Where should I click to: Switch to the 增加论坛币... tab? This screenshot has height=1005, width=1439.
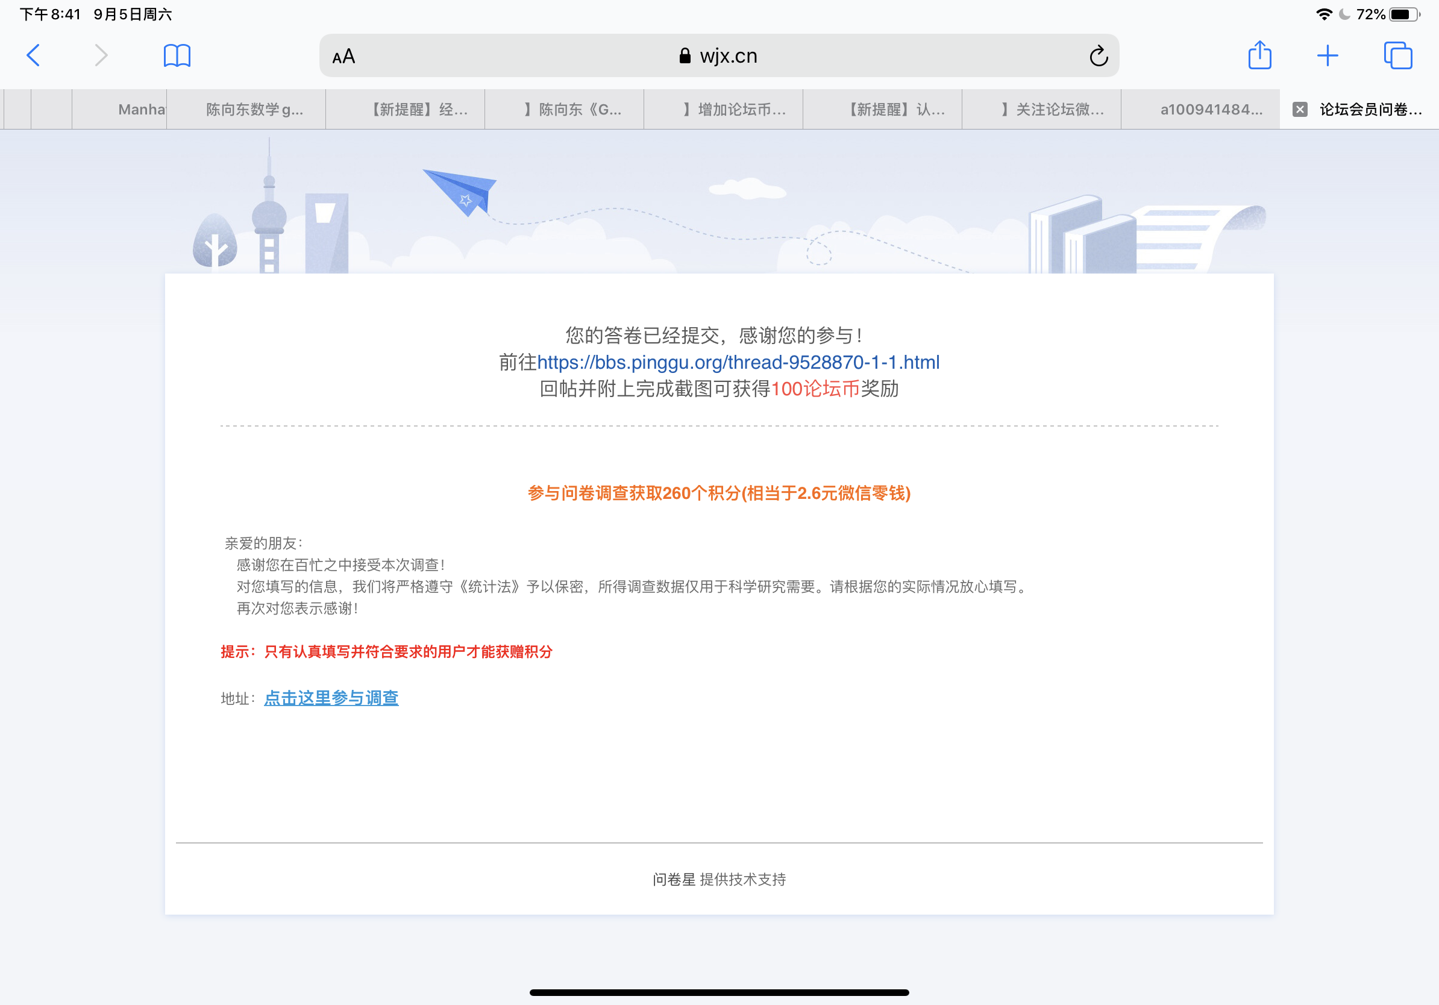[x=735, y=110]
